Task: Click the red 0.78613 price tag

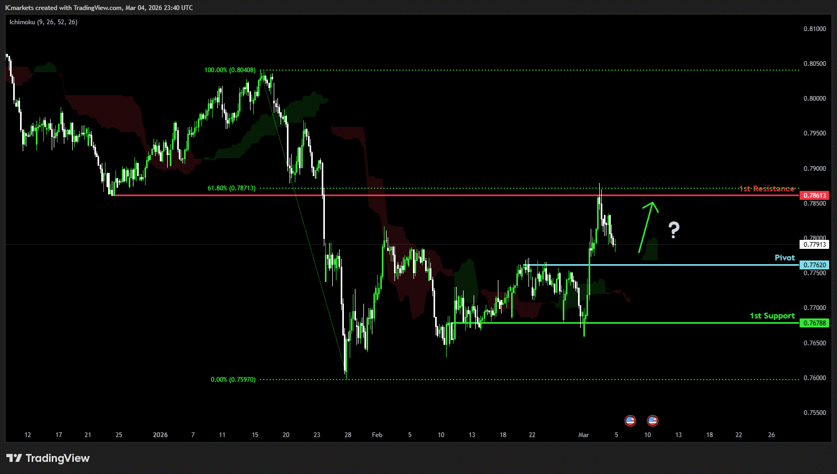Action: [814, 196]
